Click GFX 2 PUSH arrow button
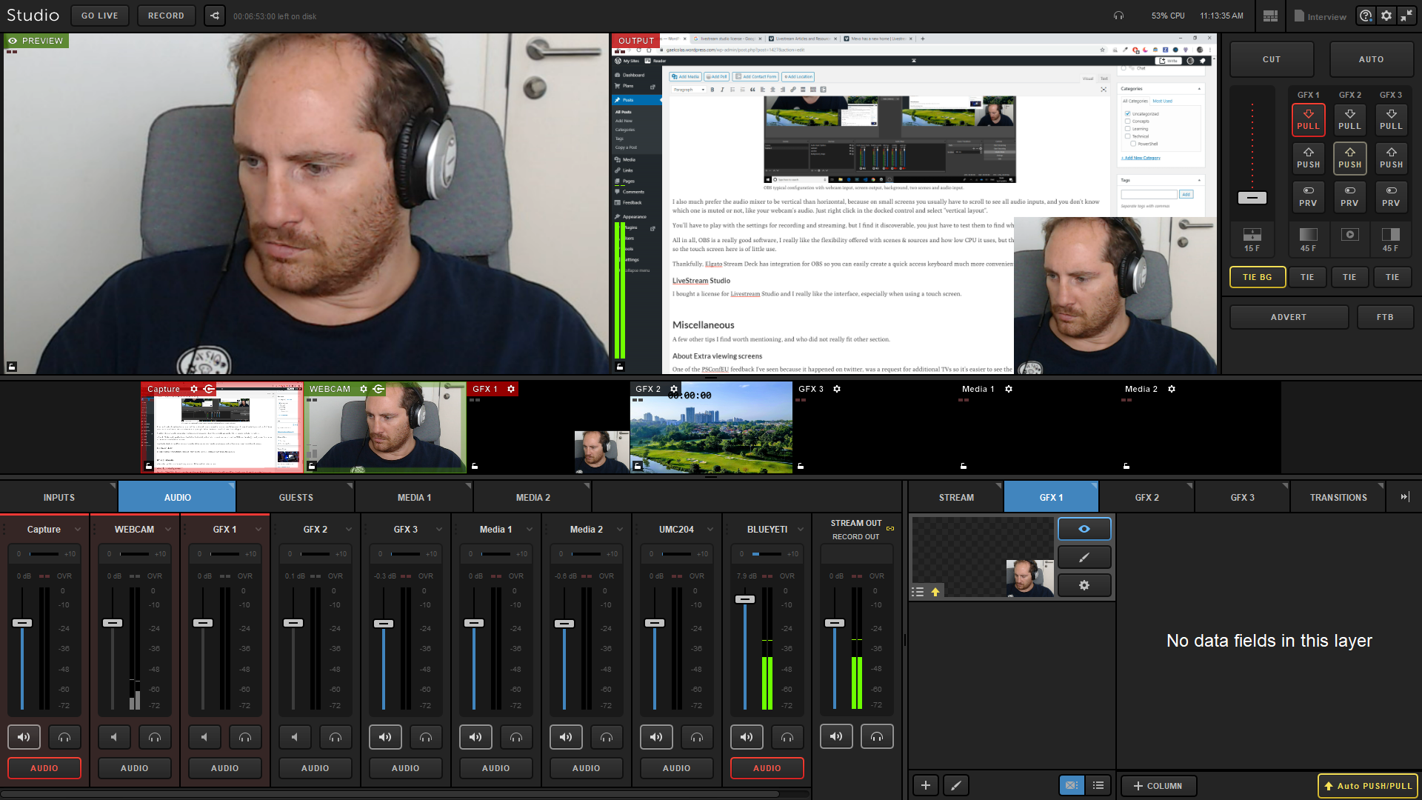 [x=1349, y=158]
